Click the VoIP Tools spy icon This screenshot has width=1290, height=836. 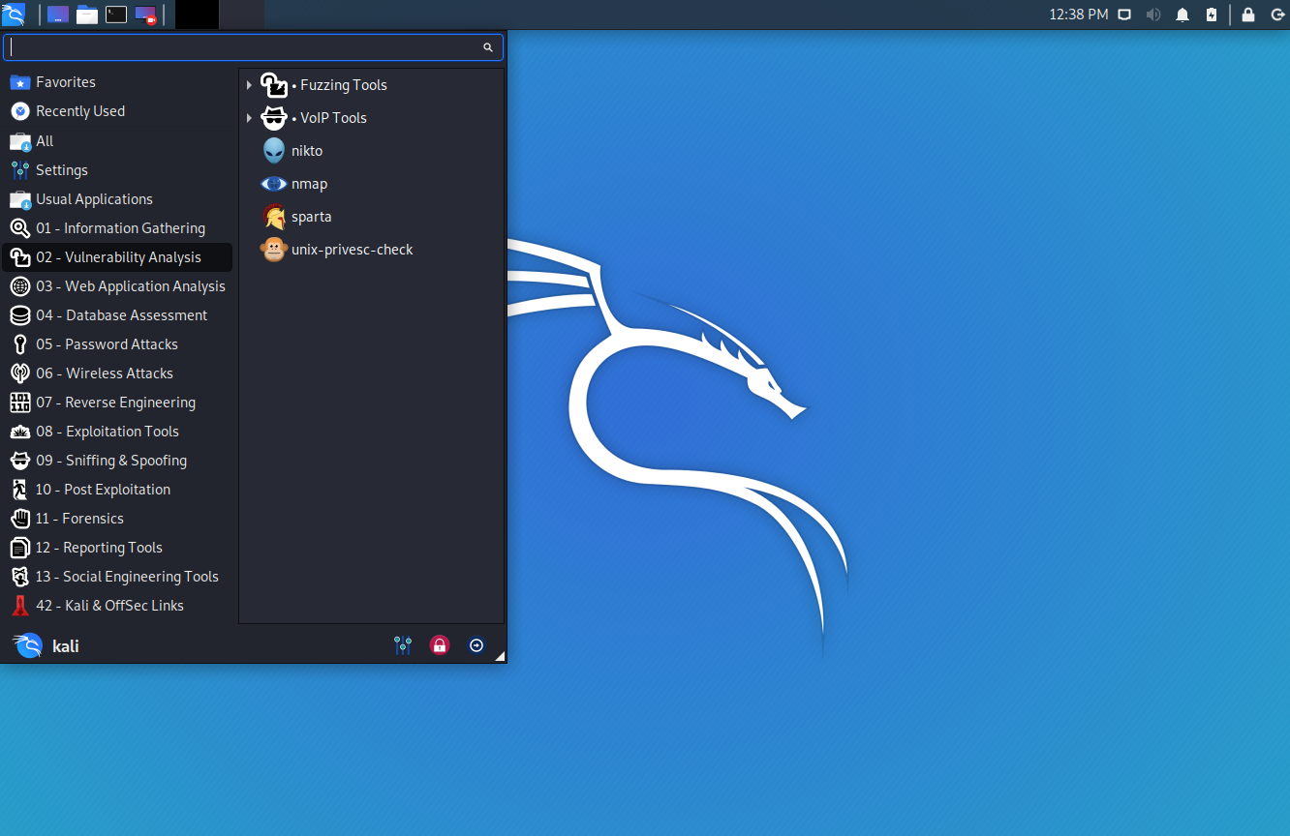point(275,118)
